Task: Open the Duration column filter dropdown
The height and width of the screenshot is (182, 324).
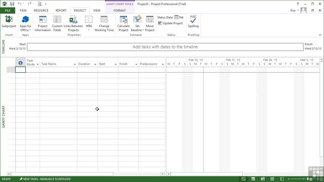Action: (x=95, y=64)
